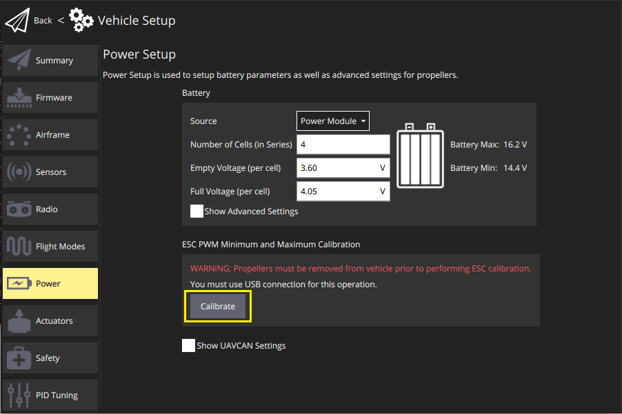Viewport: 622px width, 414px height.
Task: Click the Airframe sidebar icon
Action: pyautogui.click(x=19, y=134)
